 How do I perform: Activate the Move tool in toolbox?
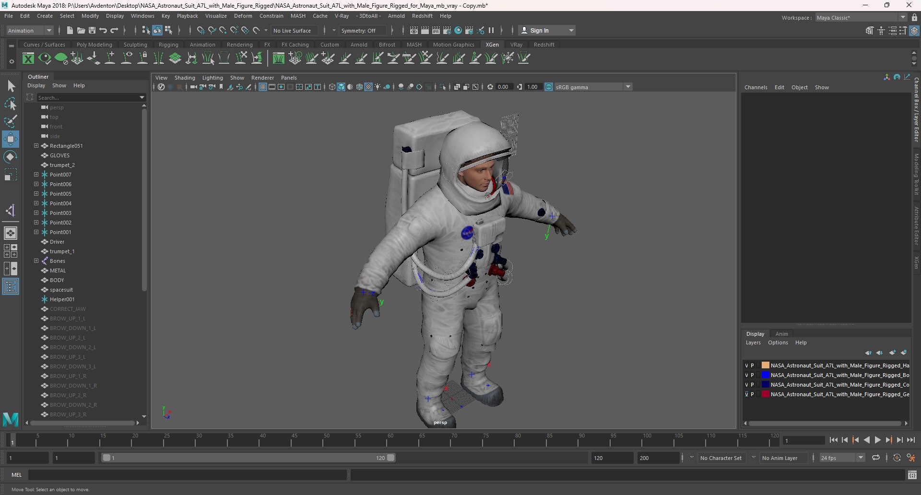coord(11,139)
